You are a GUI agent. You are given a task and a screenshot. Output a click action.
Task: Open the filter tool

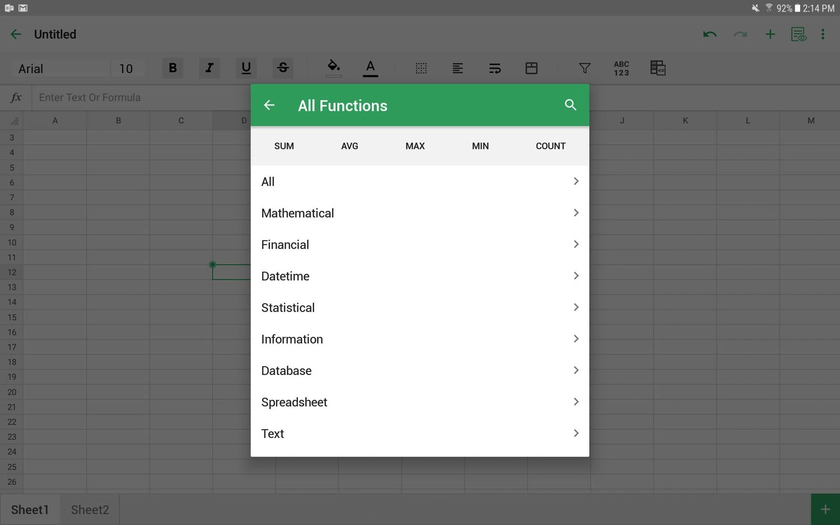point(584,68)
